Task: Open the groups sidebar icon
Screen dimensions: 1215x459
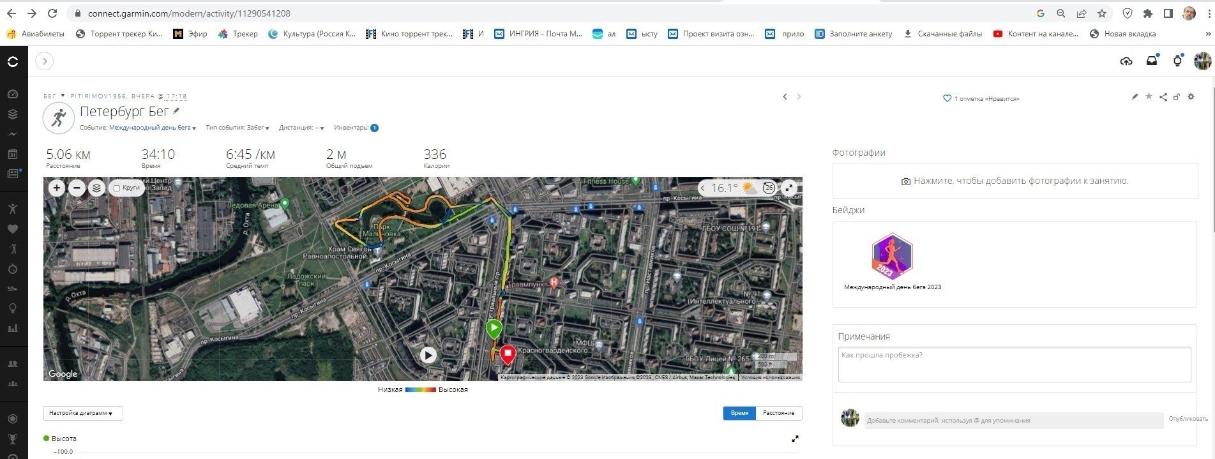Action: click(x=13, y=384)
